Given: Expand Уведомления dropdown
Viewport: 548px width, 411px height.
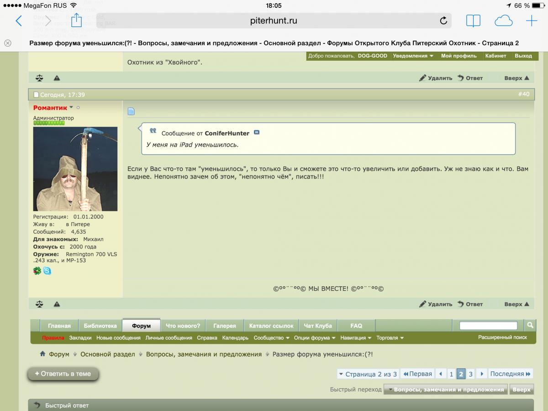Looking at the screenshot, I should click(x=413, y=56).
